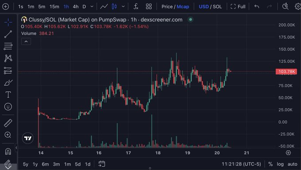Open the pencil lock drawing mode tool

(8, 163)
